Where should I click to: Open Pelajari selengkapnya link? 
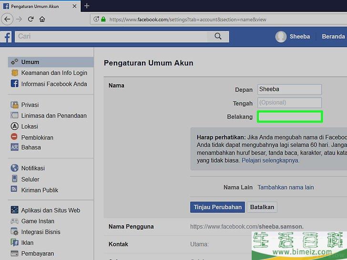270,160
